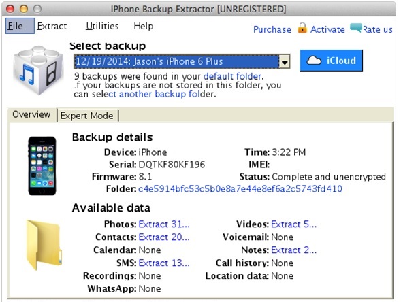
Task: Open the Utilities menu
Action: (102, 26)
